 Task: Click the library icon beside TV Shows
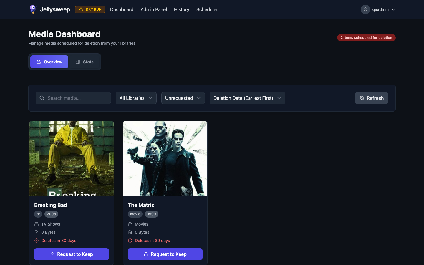coord(37,224)
